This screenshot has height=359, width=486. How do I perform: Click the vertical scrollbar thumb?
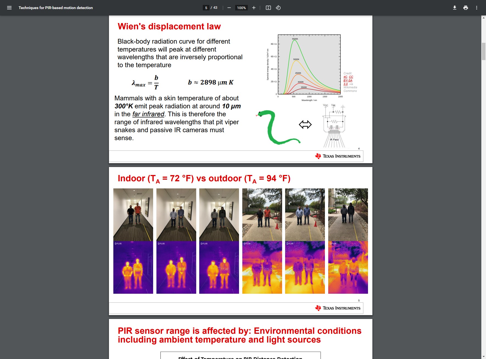(484, 51)
